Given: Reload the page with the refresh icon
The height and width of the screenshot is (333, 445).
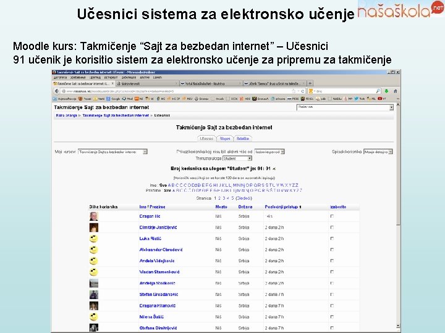Looking at the screenshot, I should (303, 91).
